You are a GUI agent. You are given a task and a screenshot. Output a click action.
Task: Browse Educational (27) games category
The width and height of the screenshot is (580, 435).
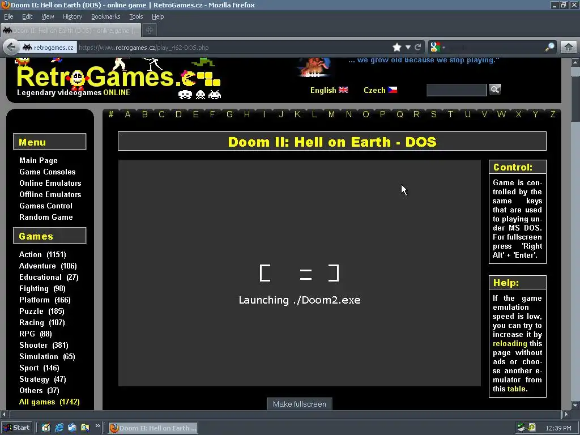49,277
